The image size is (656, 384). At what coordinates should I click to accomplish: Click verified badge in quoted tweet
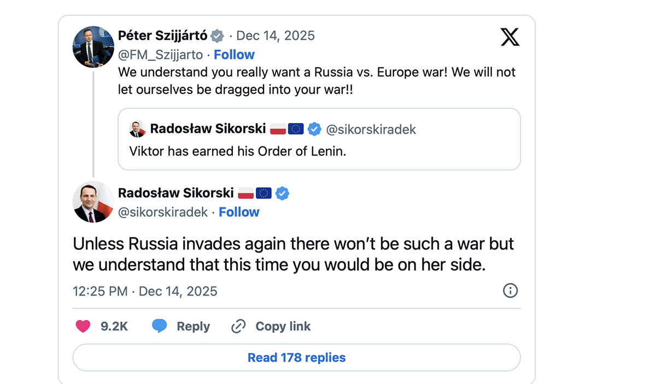pos(314,129)
